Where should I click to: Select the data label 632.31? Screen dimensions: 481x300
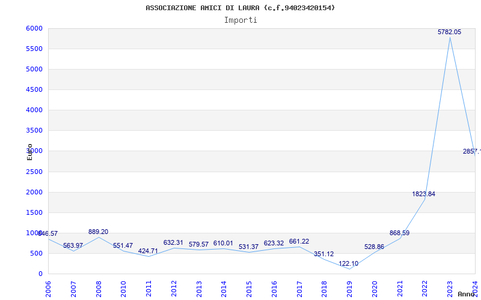173,243
